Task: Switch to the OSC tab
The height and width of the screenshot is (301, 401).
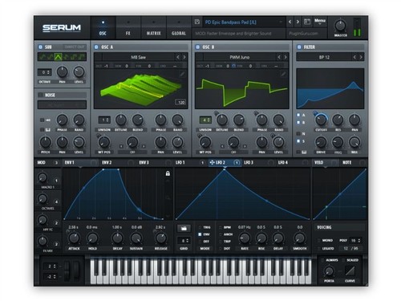Action: pos(103,28)
